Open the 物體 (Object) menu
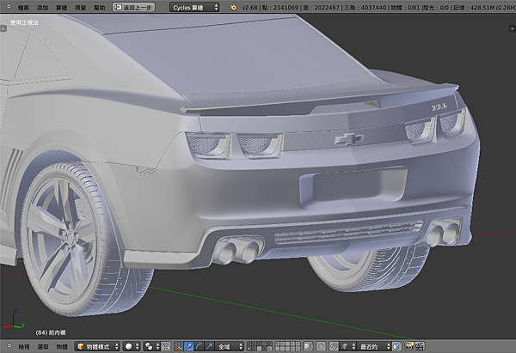516x353 pixels. (x=62, y=347)
